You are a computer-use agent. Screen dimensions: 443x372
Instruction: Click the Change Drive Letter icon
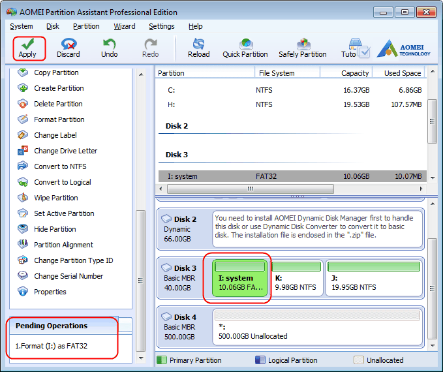[23, 151]
